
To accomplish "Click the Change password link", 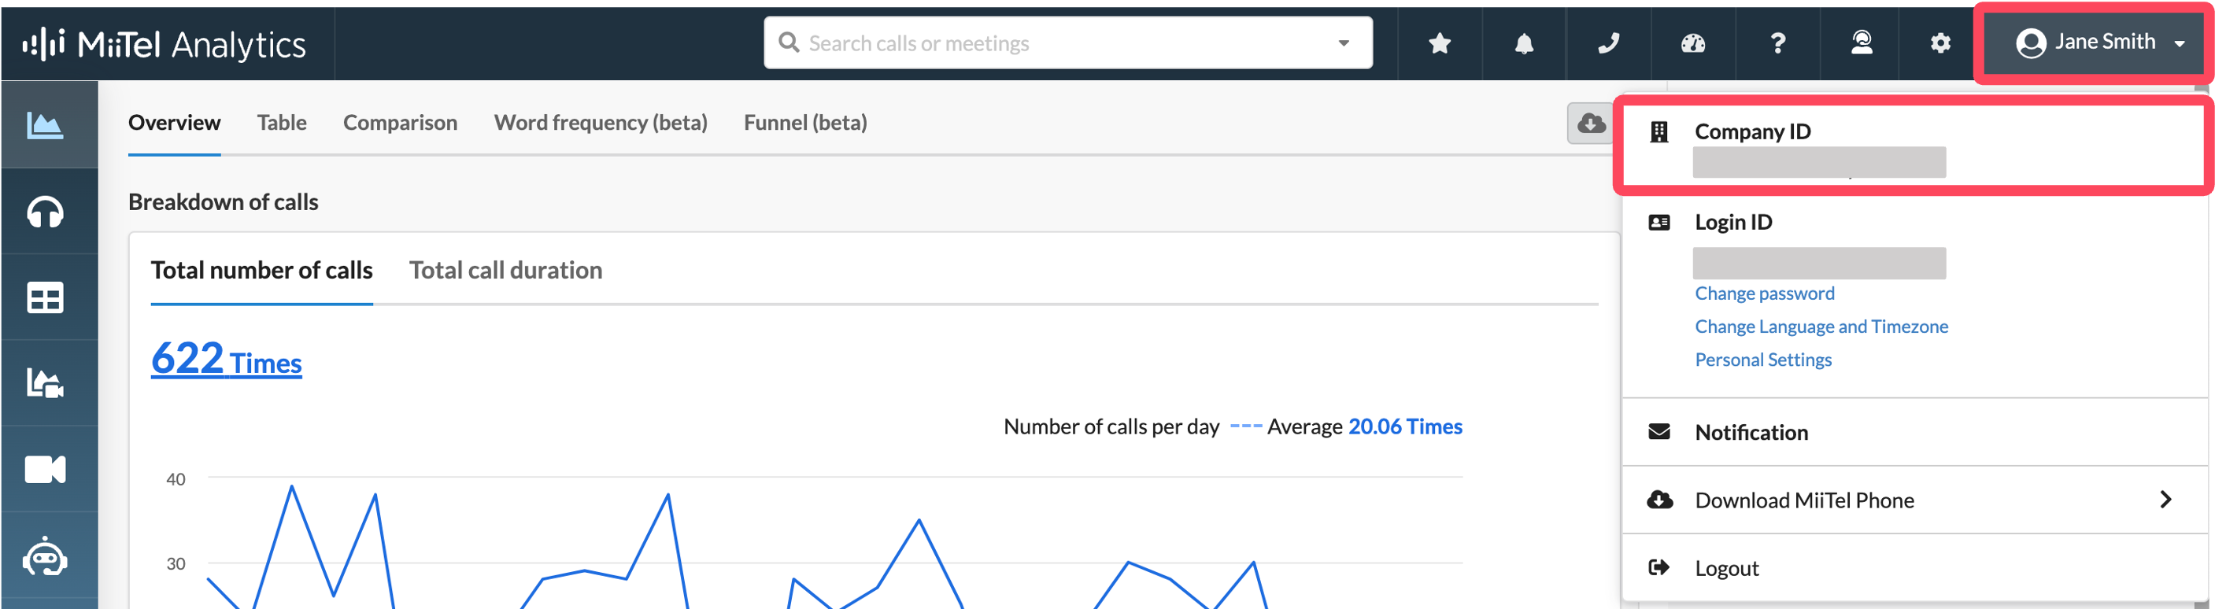I will click(1765, 293).
